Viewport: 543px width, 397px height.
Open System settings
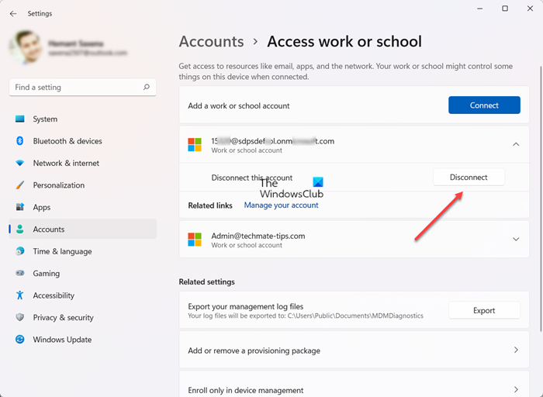(83, 119)
